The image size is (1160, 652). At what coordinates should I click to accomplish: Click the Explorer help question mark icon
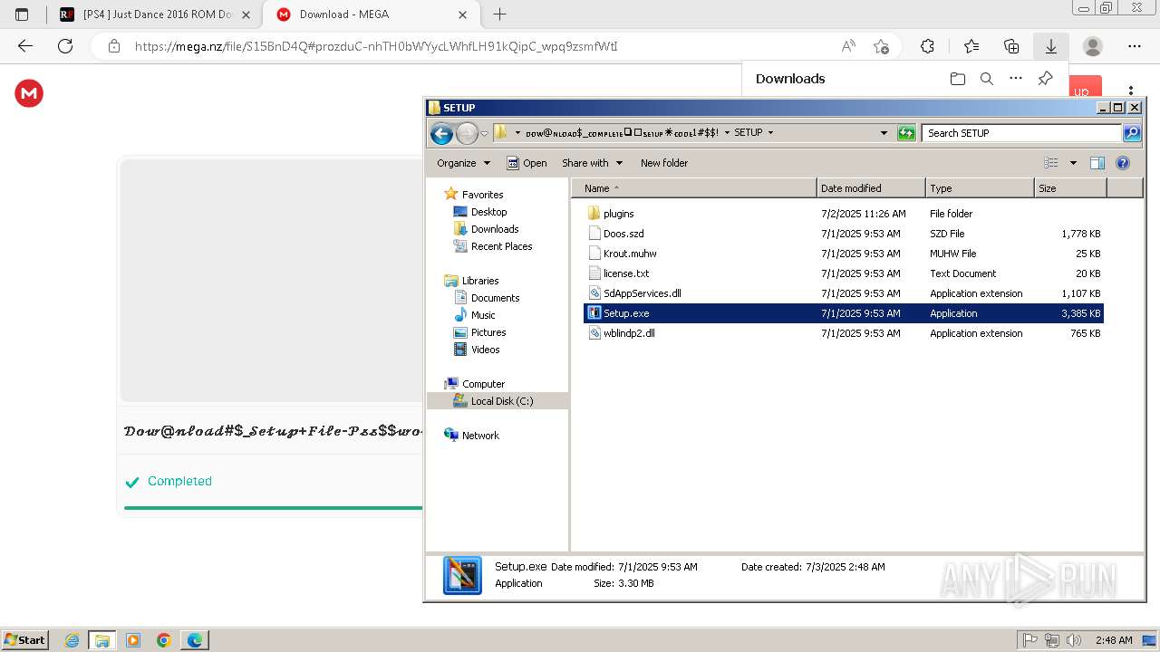(x=1123, y=163)
